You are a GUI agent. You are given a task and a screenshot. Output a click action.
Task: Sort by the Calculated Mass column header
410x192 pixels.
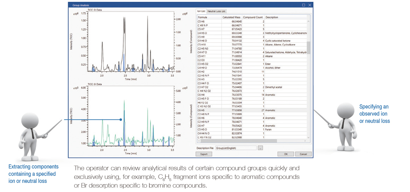232,17
